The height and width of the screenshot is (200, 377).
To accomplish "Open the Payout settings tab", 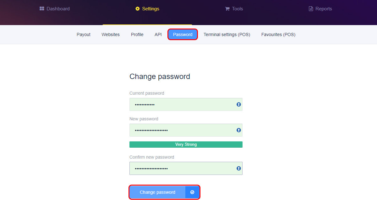I will pyautogui.click(x=84, y=34).
